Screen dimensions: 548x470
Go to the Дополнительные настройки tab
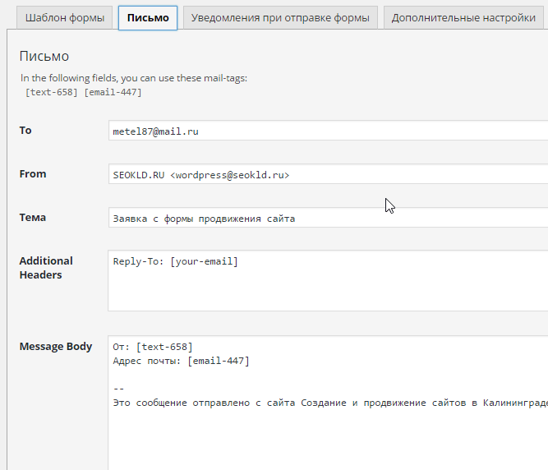click(463, 17)
